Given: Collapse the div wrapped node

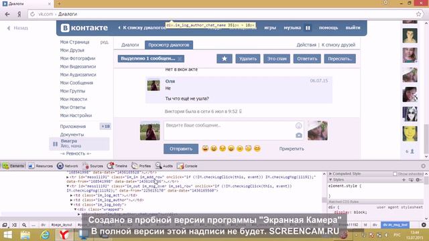Looking at the screenshot, I should [x=76, y=210].
